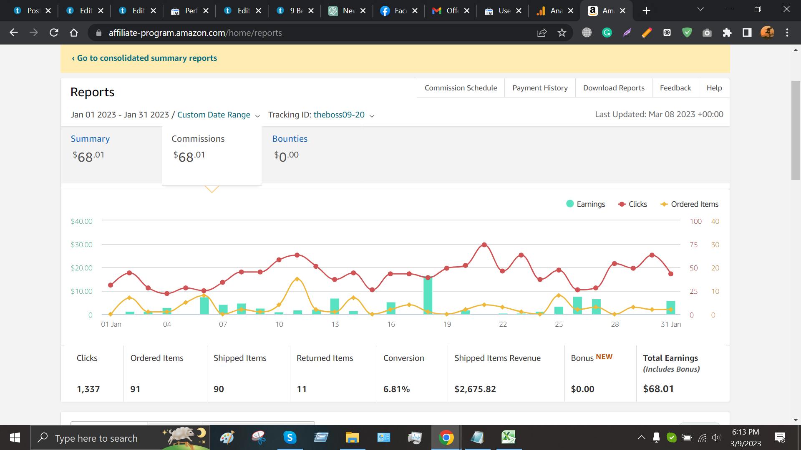The width and height of the screenshot is (801, 450).
Task: Open the orange pencil extension
Action: click(647, 32)
